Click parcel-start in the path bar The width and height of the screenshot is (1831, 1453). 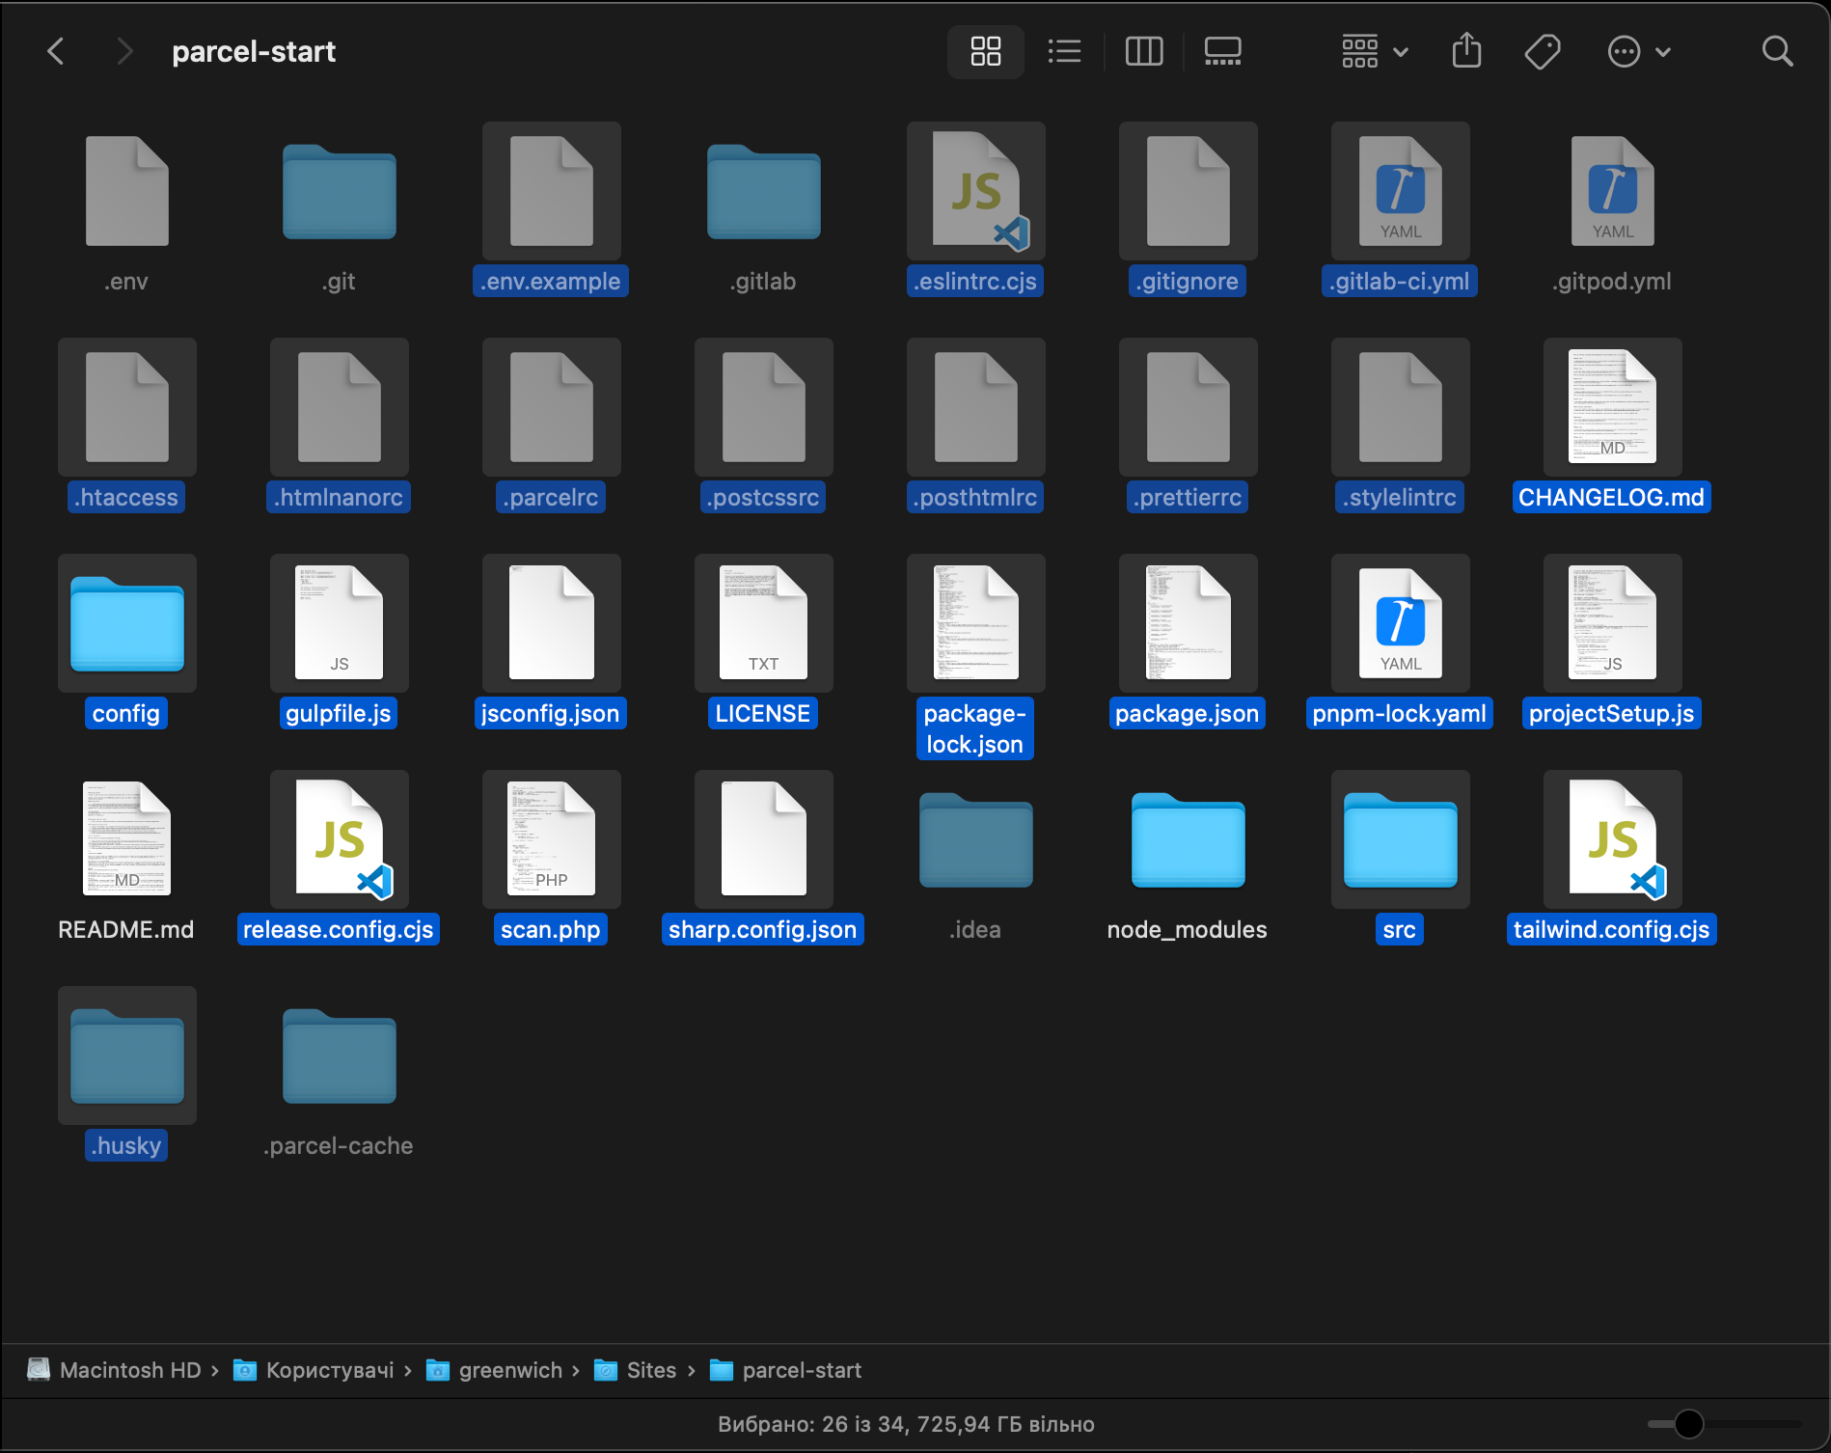[x=785, y=1370]
